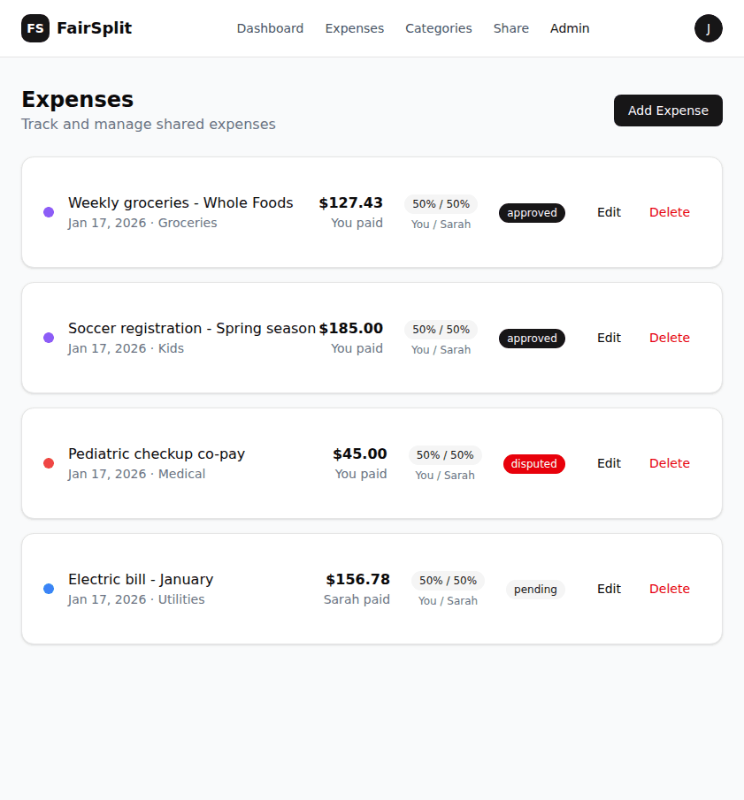
Task: Toggle the pending status on Electric bill
Action: (x=535, y=589)
